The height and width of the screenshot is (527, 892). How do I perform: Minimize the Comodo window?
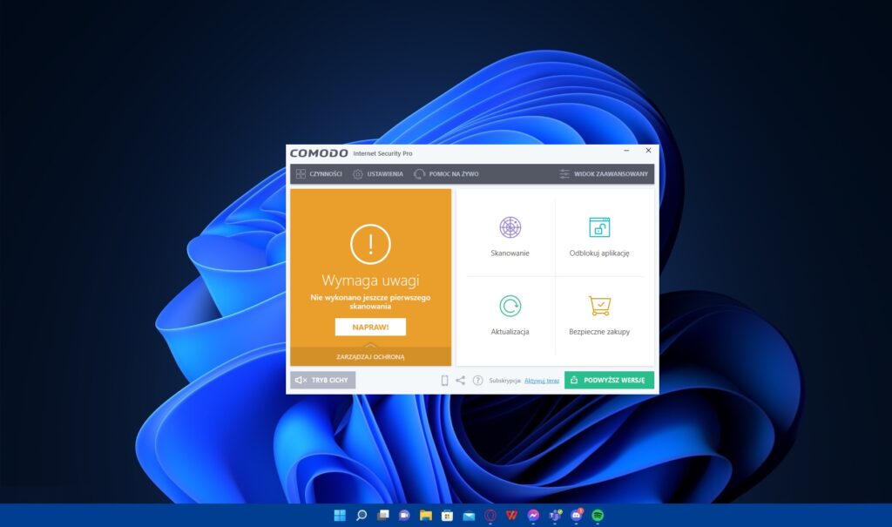tap(626, 151)
